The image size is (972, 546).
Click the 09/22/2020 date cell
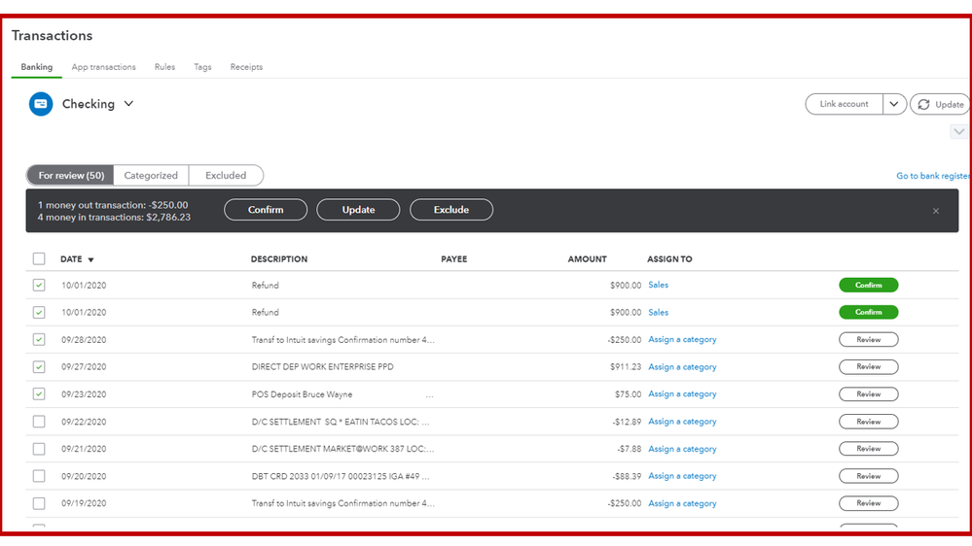84,422
